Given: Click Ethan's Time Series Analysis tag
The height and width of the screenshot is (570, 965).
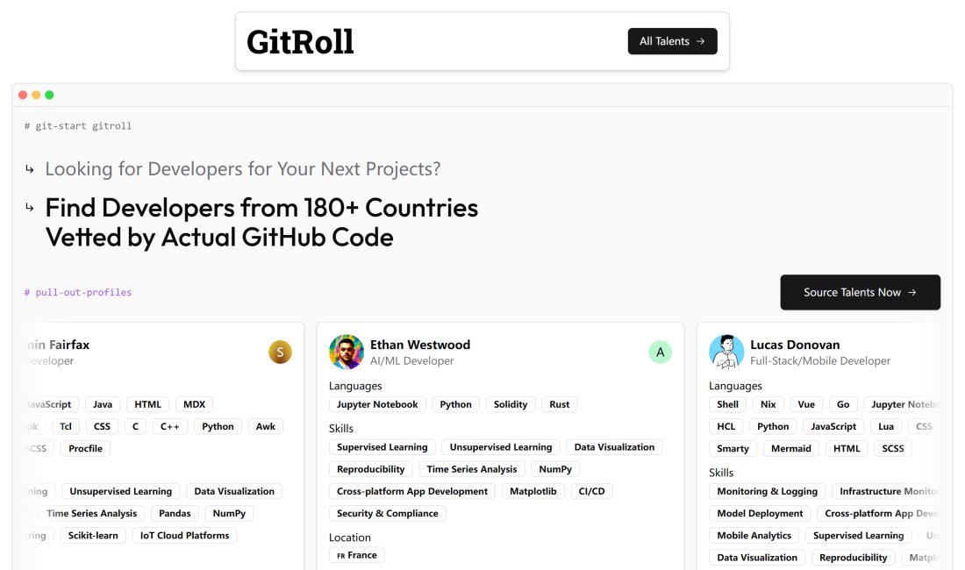Looking at the screenshot, I should point(471,469).
